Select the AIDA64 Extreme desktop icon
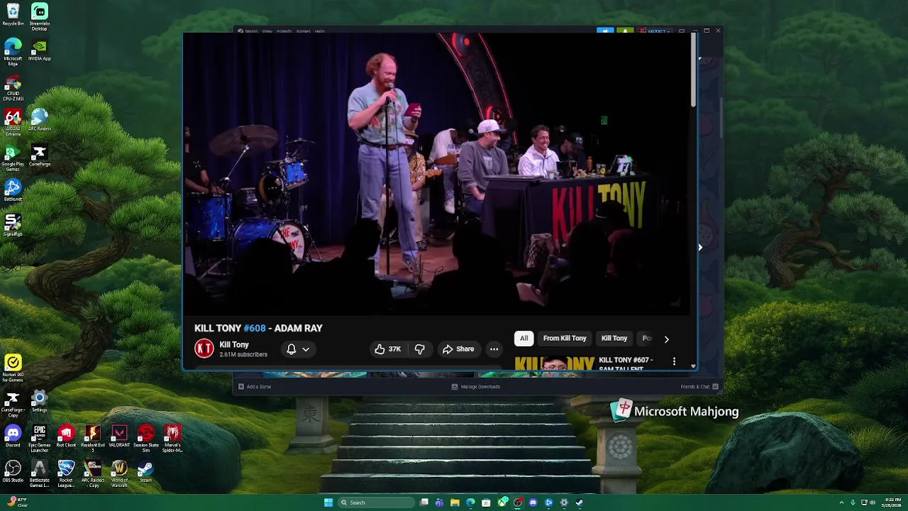The height and width of the screenshot is (511, 908). coord(13,122)
